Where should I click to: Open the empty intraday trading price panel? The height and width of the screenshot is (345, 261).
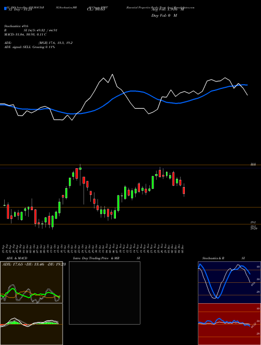click(x=104, y=293)
